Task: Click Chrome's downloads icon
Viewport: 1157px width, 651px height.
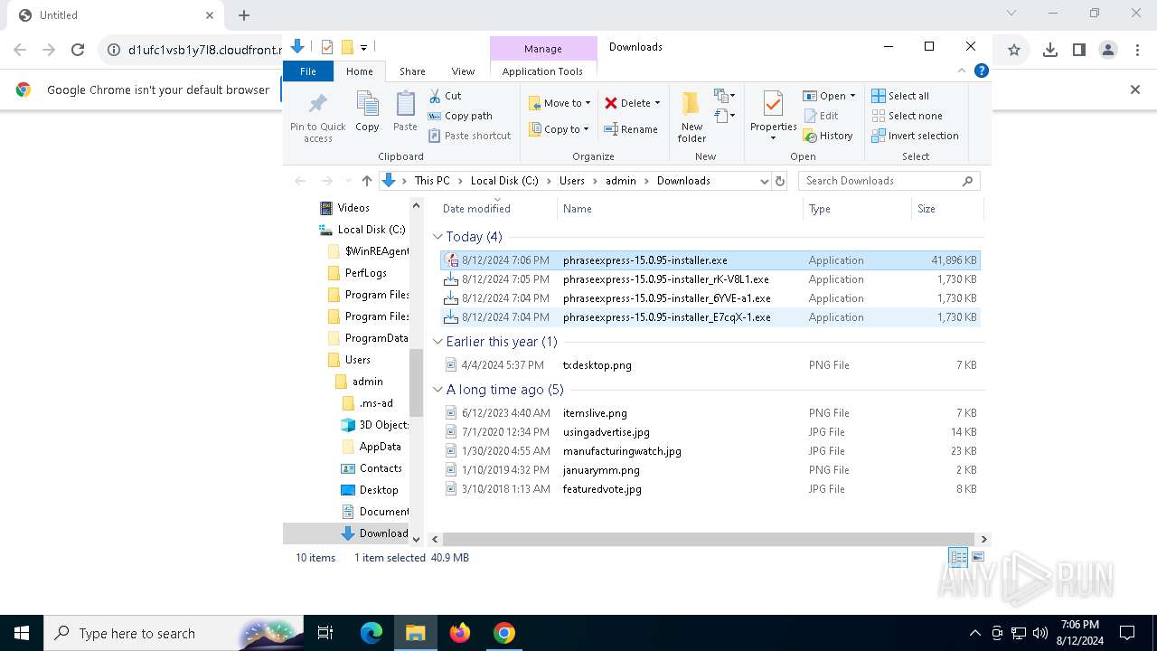Action: click(1049, 50)
